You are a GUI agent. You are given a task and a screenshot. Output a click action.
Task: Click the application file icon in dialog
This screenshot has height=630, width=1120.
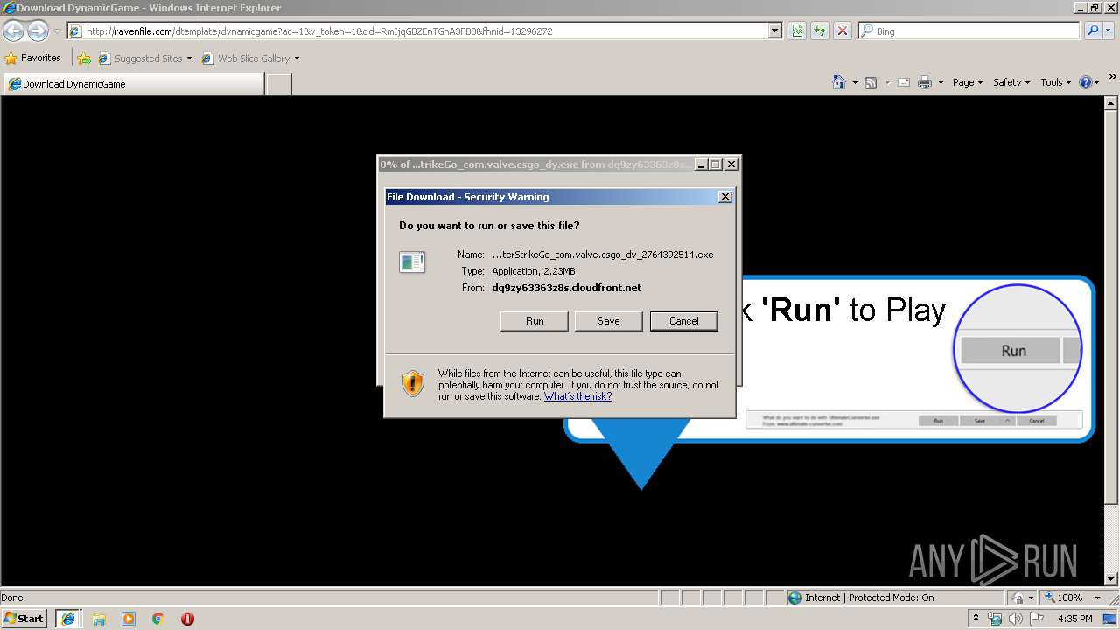pyautogui.click(x=412, y=262)
